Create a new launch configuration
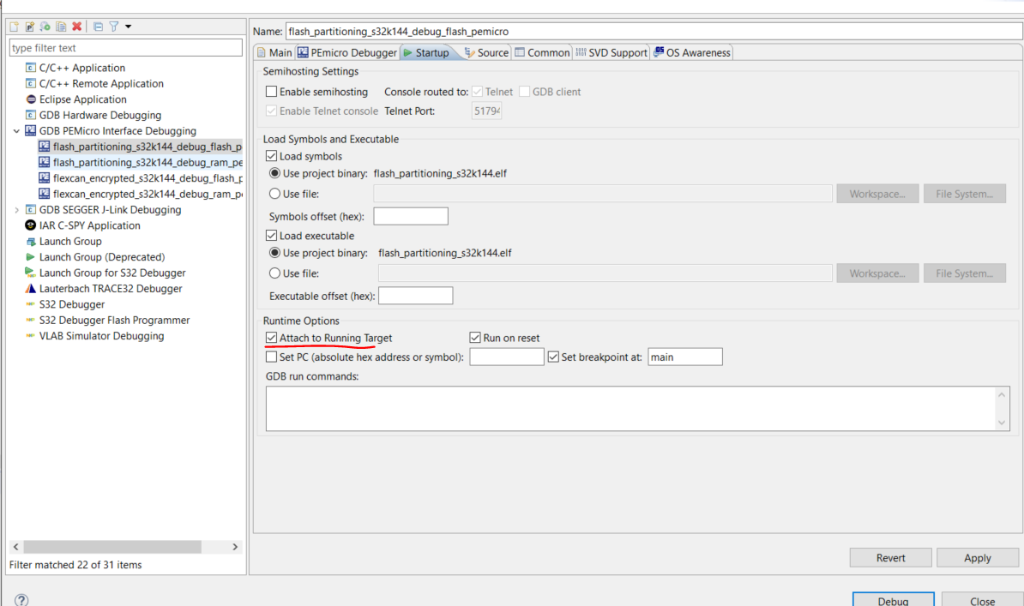The image size is (1024, 606). 14,27
